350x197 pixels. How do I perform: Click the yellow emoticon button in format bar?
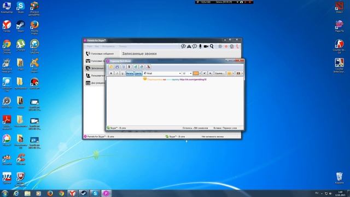click(229, 73)
